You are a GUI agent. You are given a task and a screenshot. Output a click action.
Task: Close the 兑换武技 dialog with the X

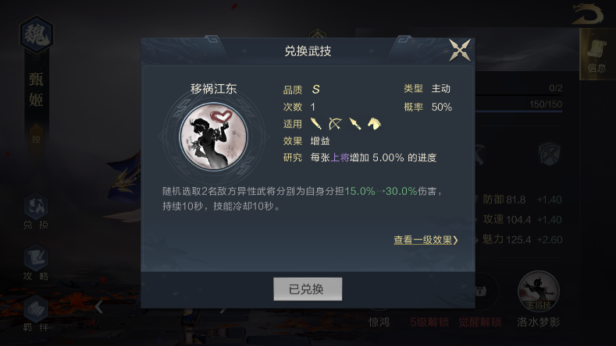(460, 50)
